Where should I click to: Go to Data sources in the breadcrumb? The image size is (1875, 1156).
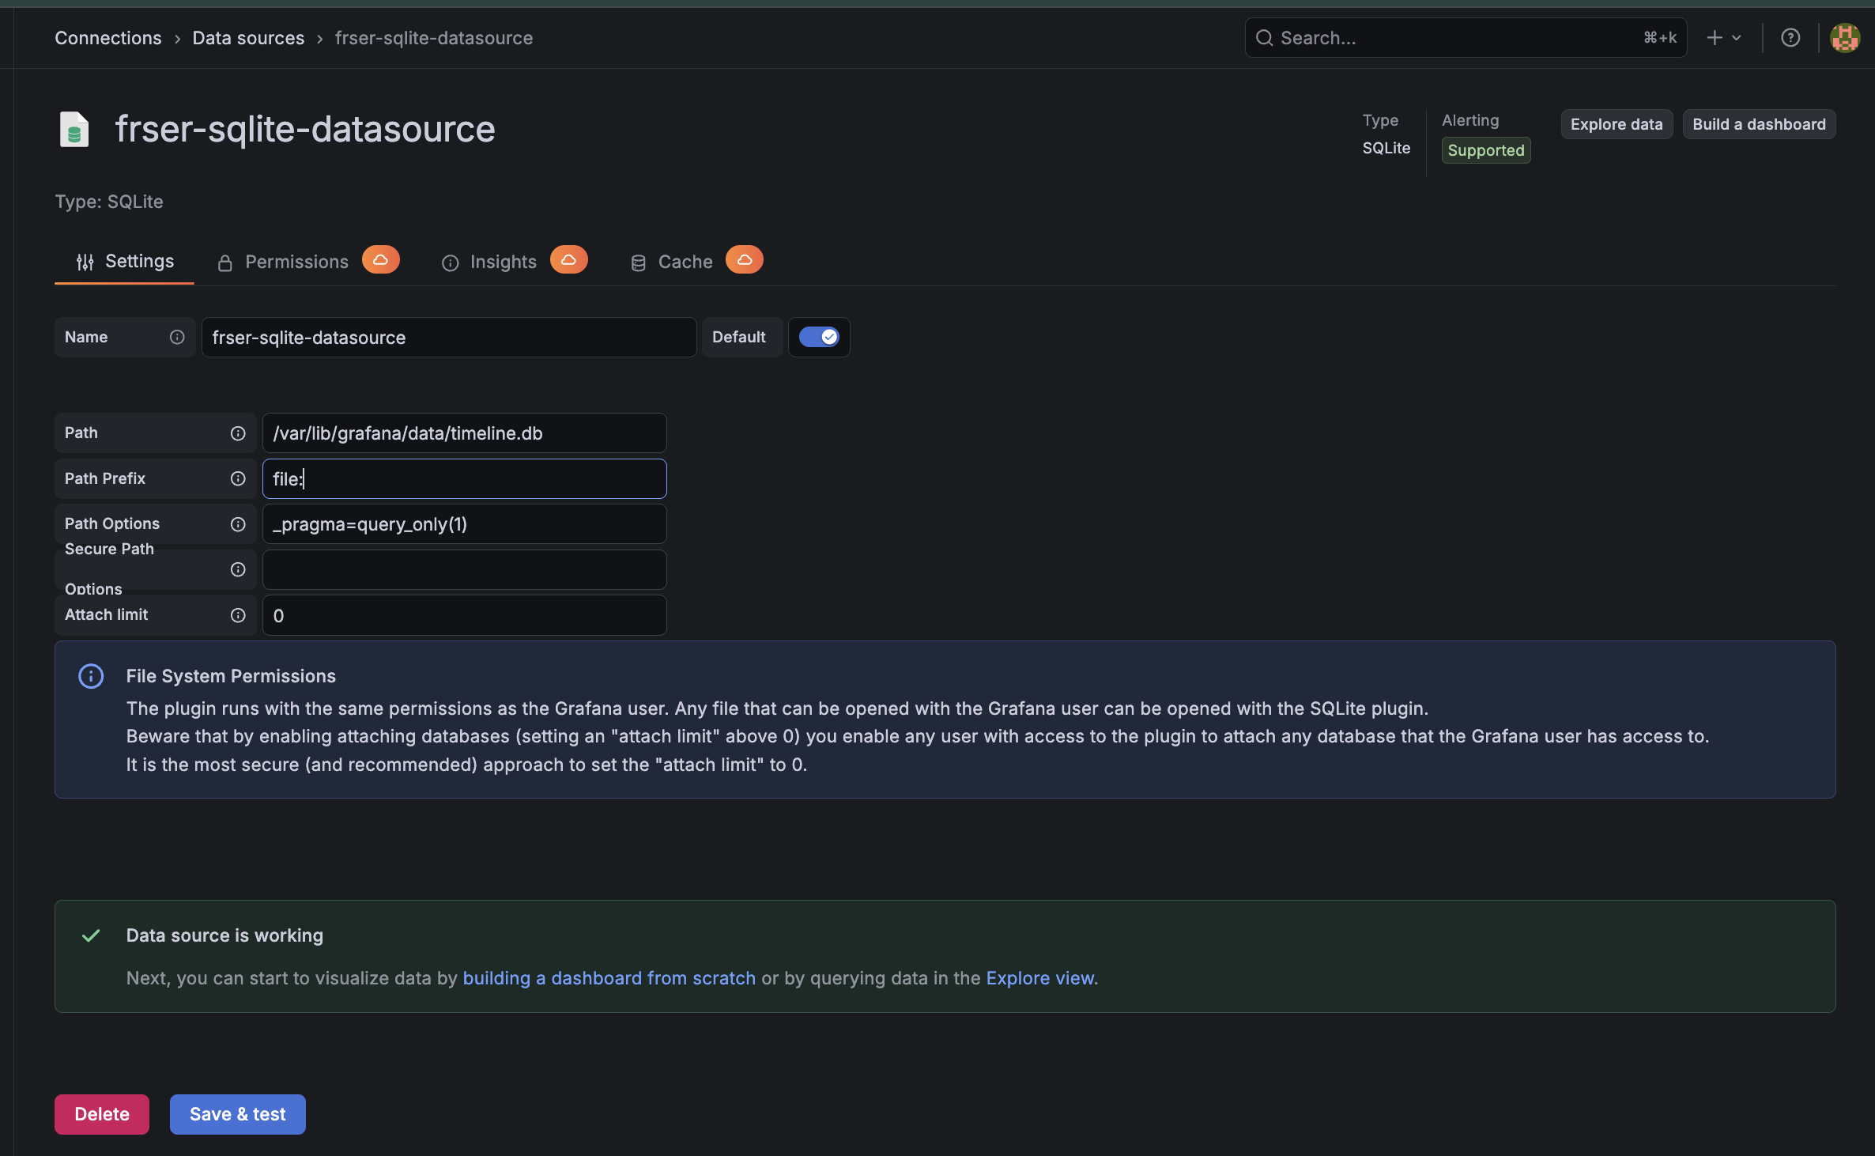(x=248, y=38)
